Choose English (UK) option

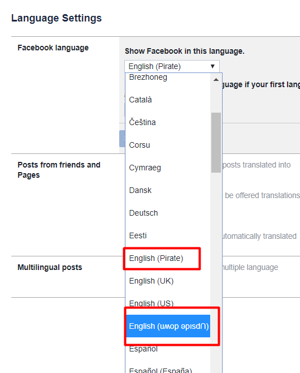[168, 281]
